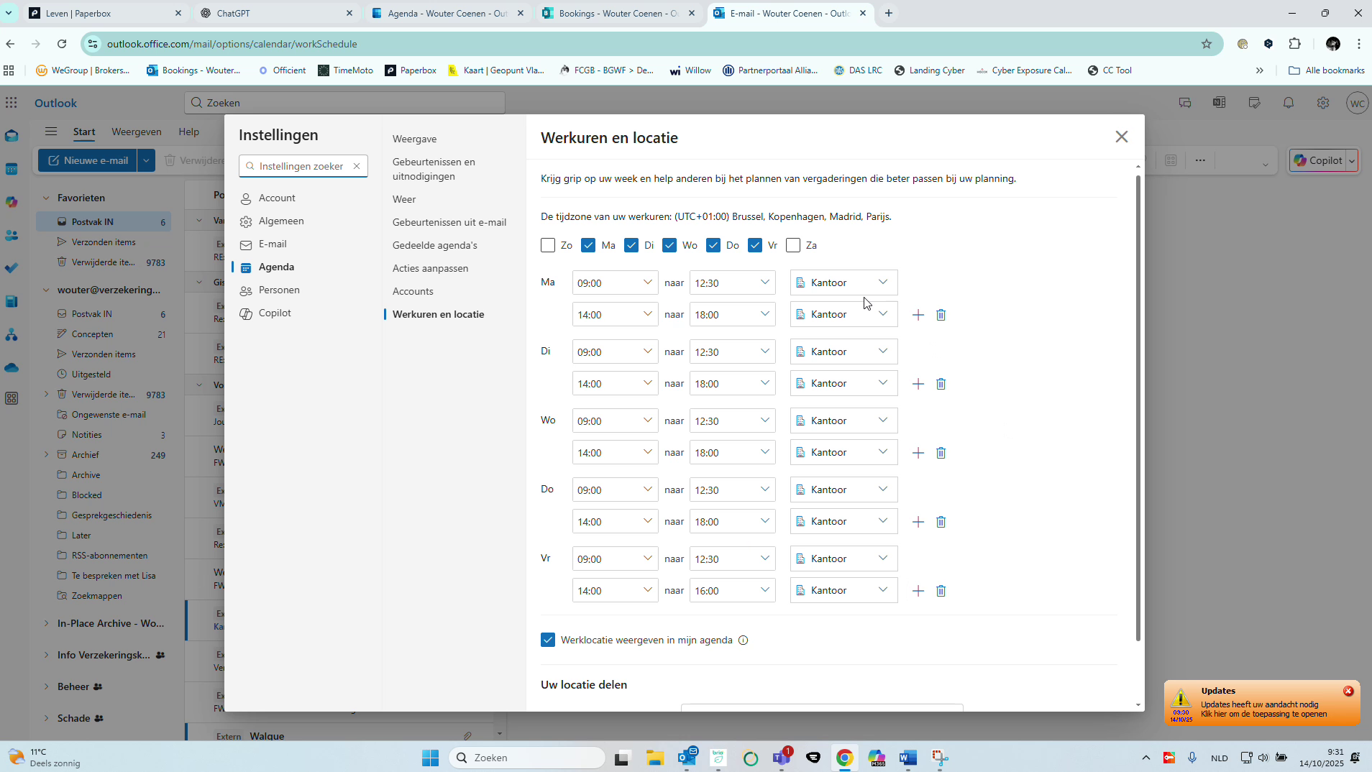
Task: Open Copilot from the left app sidebar
Action: 12,202
